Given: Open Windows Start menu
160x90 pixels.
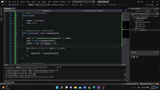Looking at the screenshot, I should coord(57,87).
